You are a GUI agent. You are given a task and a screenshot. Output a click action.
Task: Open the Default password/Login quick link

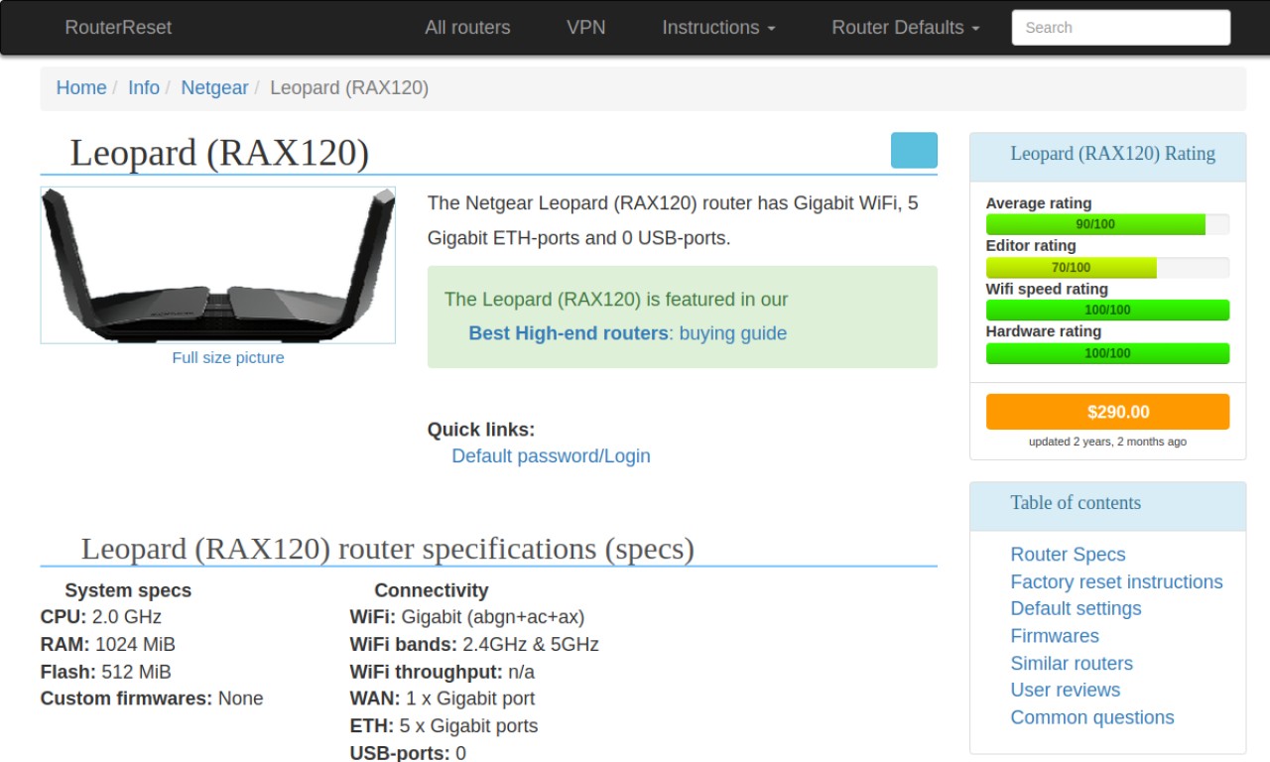pos(551,456)
